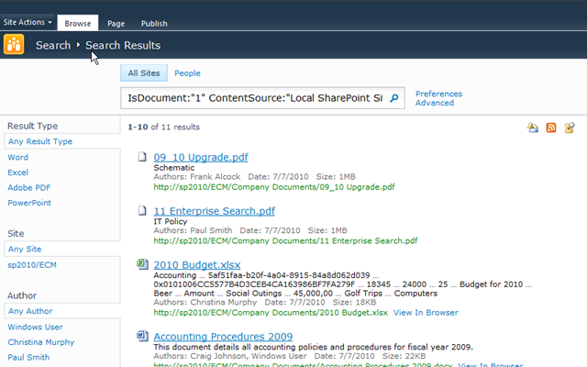Click the green URL for 11 Enterprise Search.pdf
Screen dimensions: 587x367
(285, 240)
